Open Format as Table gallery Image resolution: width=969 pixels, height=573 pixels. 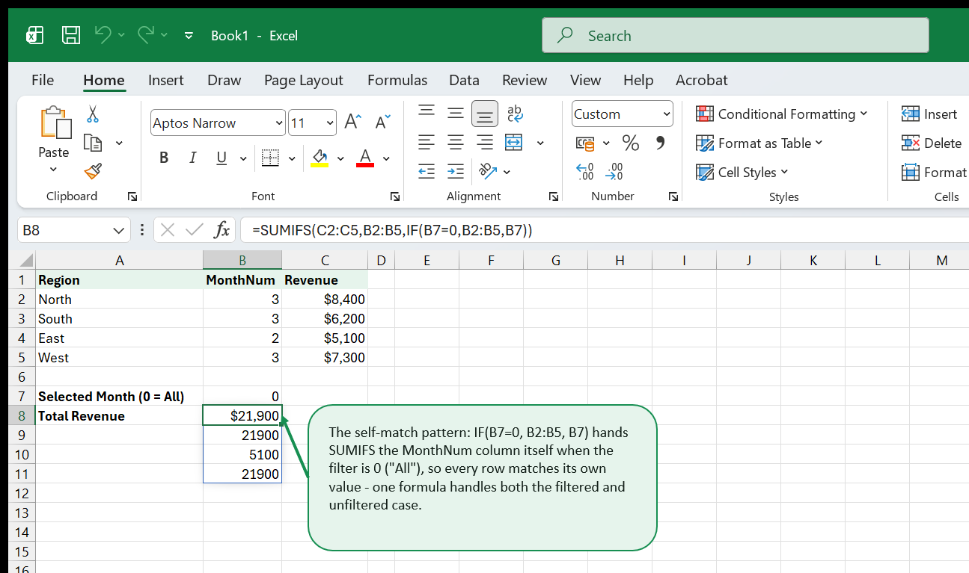[759, 143]
